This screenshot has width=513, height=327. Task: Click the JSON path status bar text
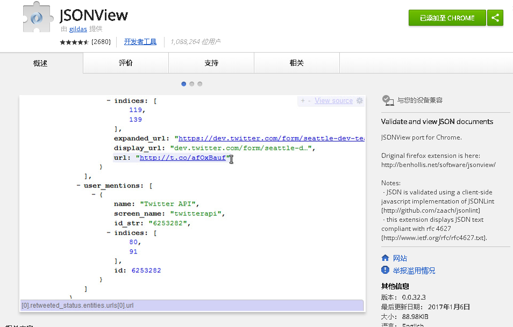coord(77,306)
